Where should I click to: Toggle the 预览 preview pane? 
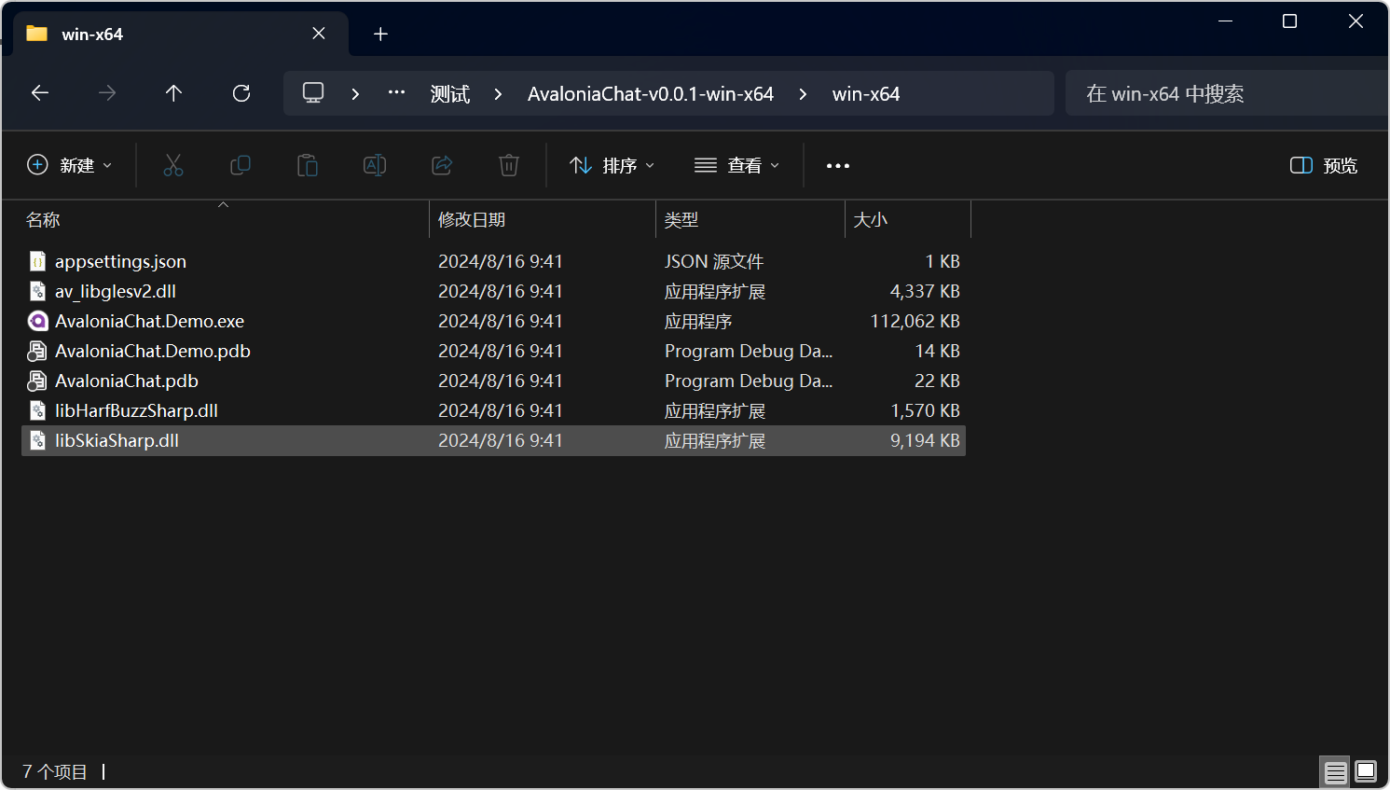(1324, 166)
